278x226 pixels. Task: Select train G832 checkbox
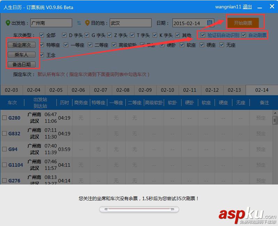[5, 134]
